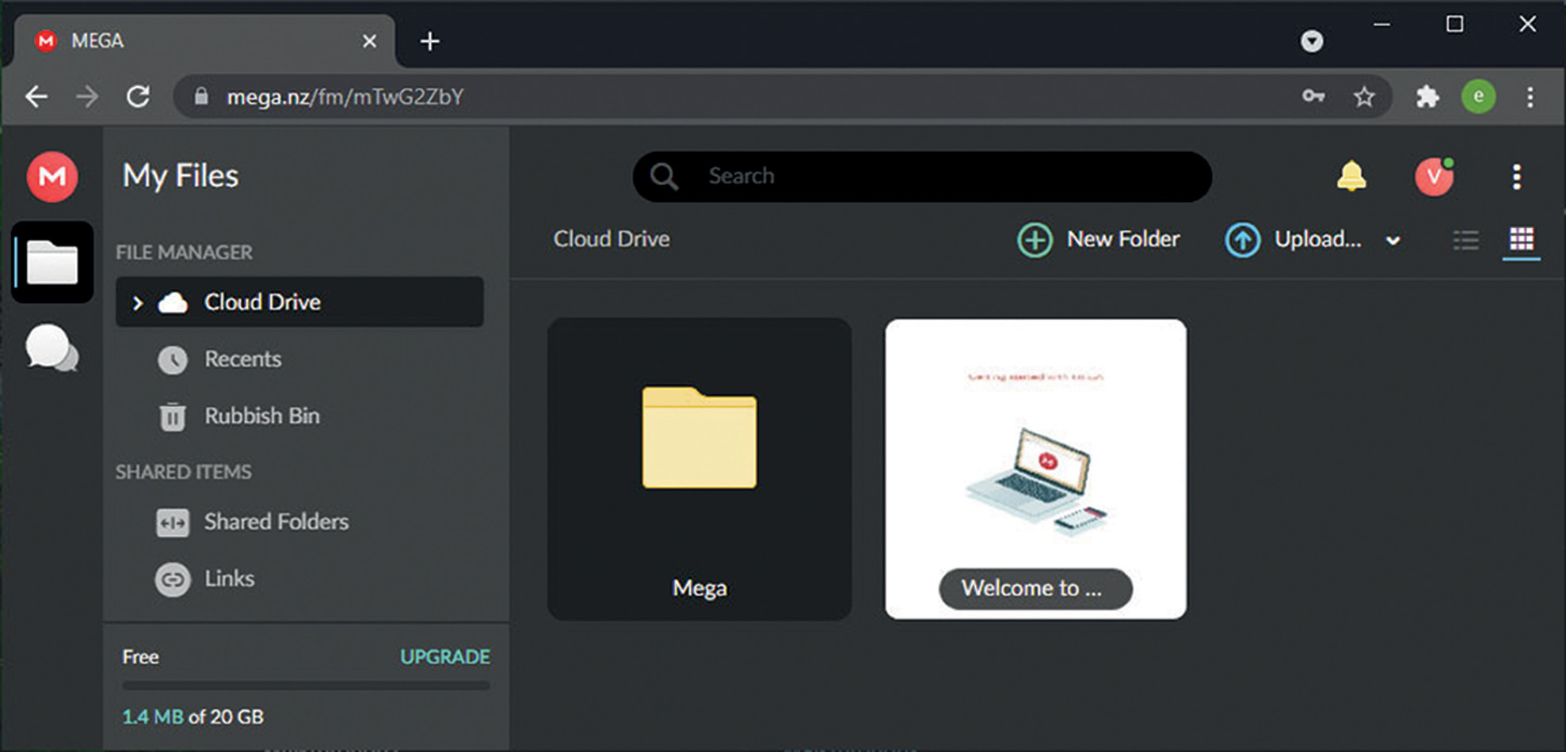Click the New Folder plus icon
The image size is (1566, 752).
pyautogui.click(x=1034, y=239)
